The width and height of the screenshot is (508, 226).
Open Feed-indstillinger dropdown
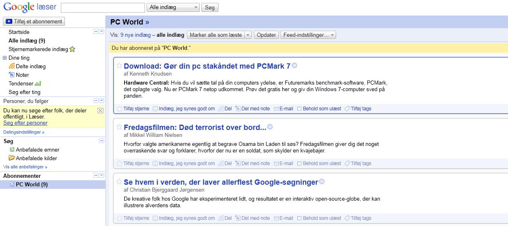point(308,35)
